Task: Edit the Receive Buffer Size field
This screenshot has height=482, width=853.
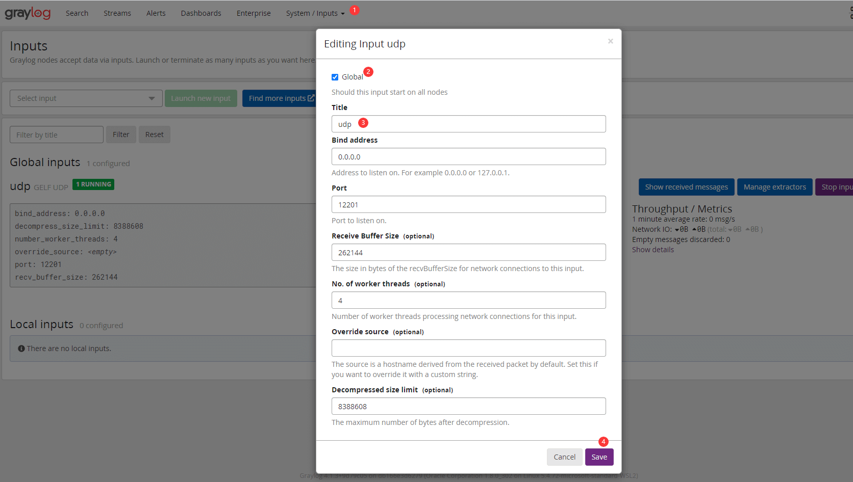Action: pyautogui.click(x=469, y=252)
